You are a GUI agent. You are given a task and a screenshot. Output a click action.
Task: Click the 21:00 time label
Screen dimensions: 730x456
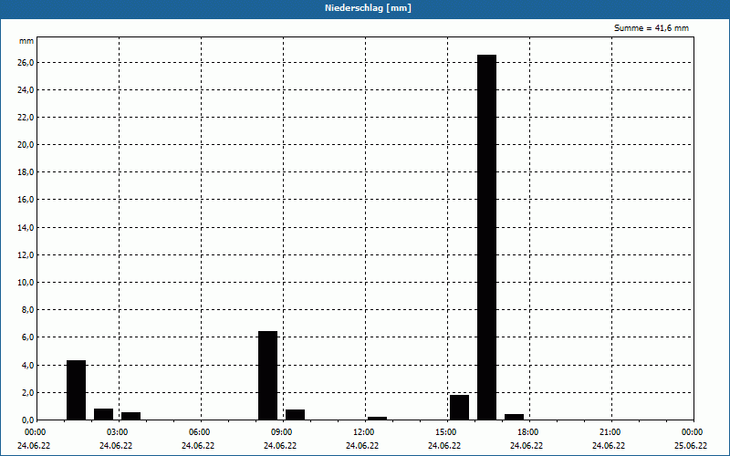click(610, 432)
